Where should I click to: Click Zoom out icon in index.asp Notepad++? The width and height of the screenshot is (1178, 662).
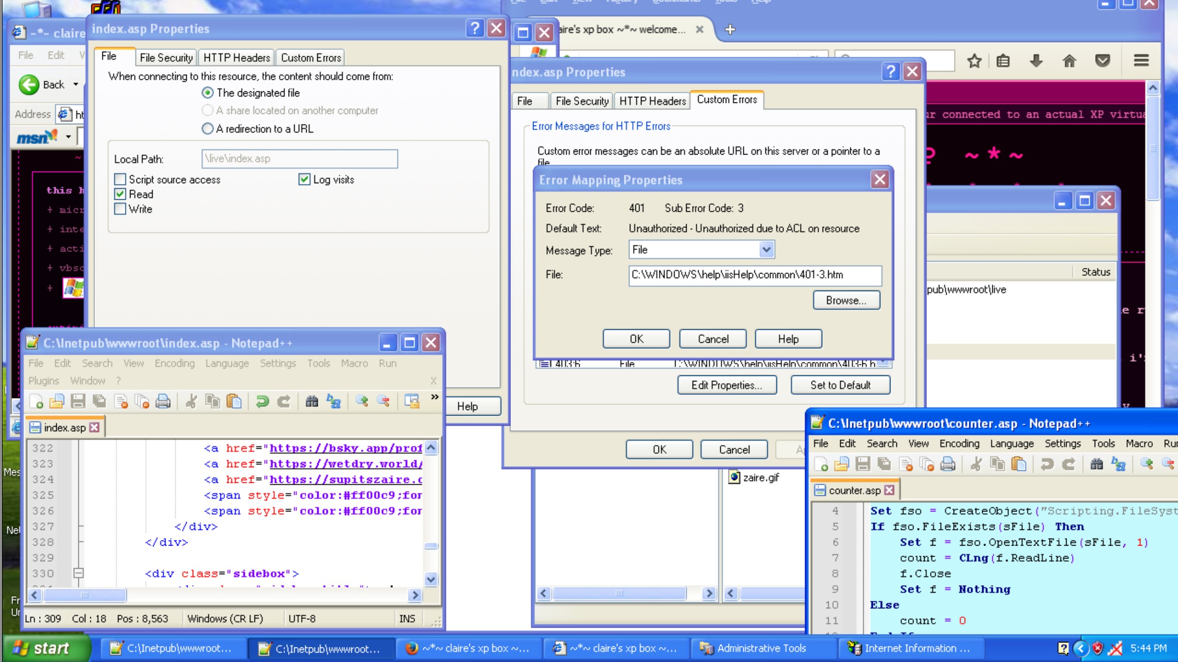[383, 401]
